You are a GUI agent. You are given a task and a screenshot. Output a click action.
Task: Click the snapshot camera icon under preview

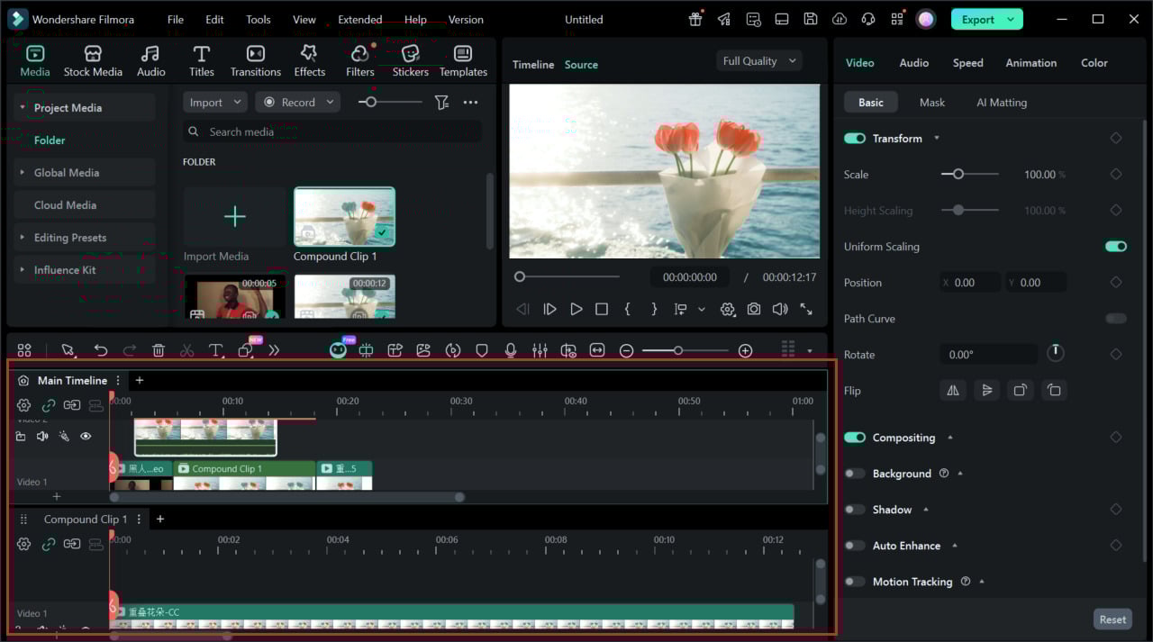pos(753,309)
